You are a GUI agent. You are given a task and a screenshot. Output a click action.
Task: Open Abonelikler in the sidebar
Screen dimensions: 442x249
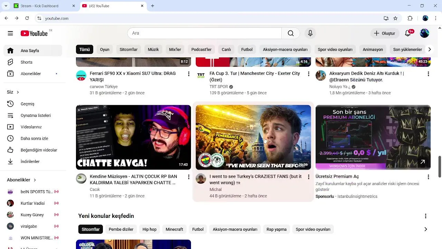[x=33, y=74]
